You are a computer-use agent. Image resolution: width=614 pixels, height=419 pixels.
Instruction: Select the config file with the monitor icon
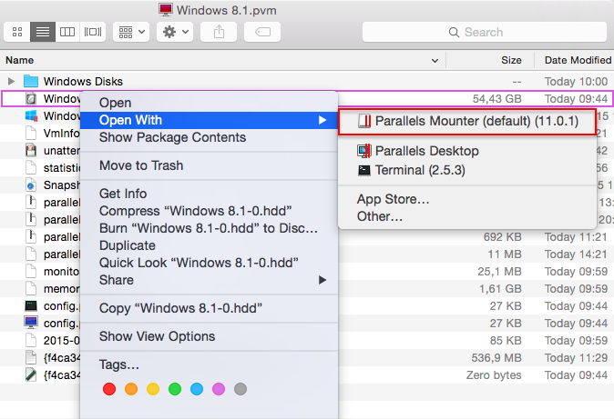(31, 323)
